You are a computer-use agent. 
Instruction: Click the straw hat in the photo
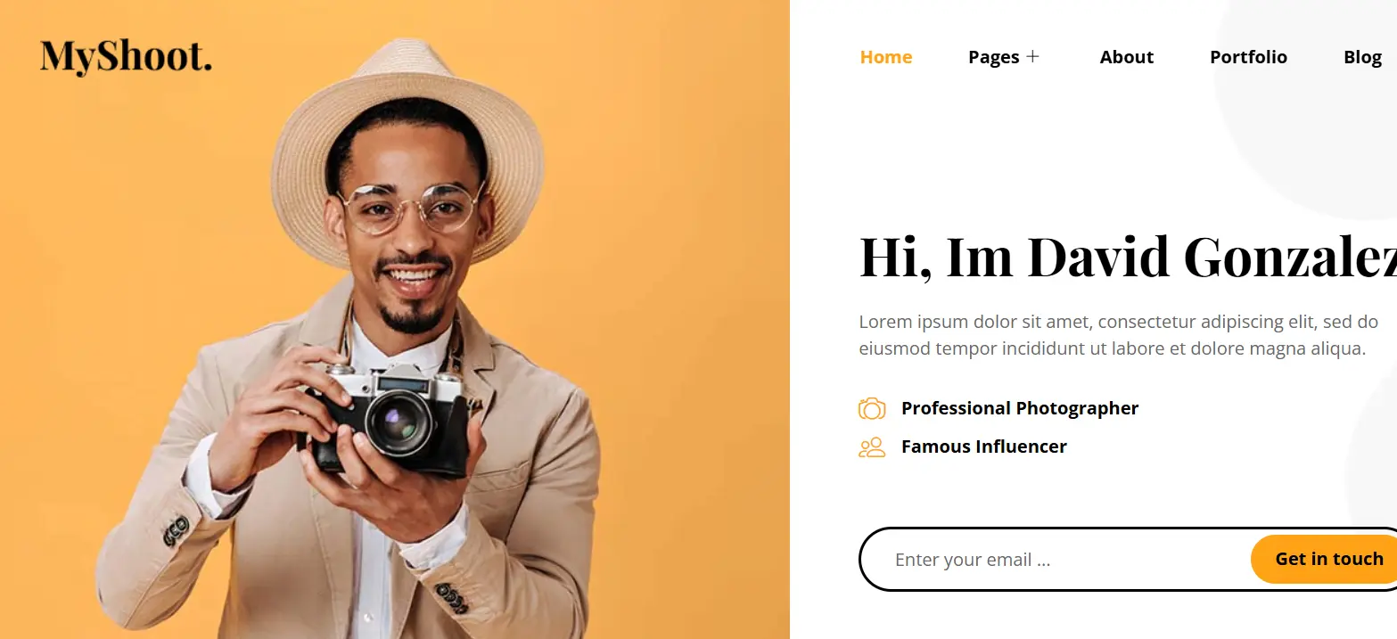(x=407, y=143)
